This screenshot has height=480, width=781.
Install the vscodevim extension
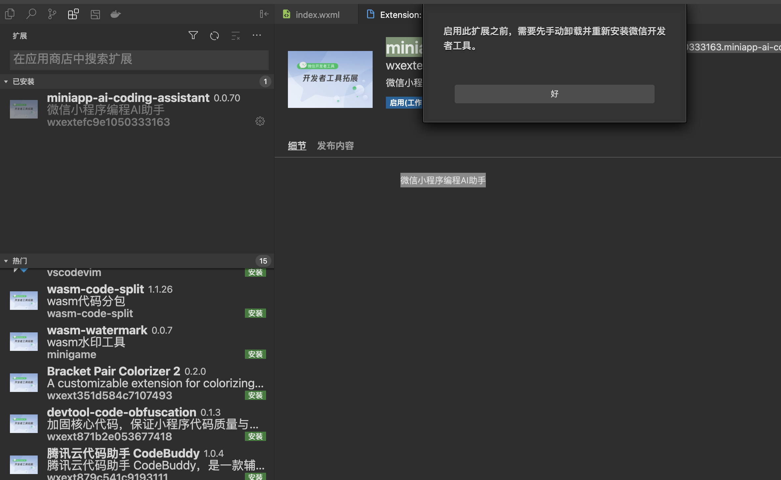click(255, 272)
